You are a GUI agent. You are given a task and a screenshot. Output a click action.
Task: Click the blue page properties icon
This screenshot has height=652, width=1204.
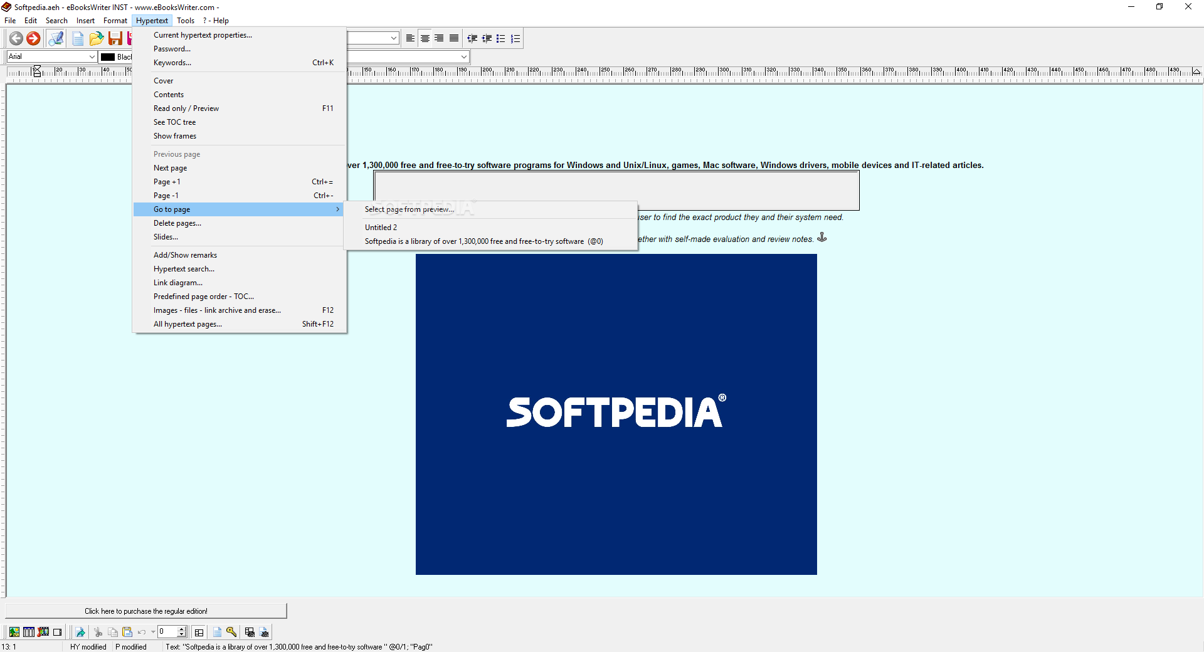(x=217, y=632)
